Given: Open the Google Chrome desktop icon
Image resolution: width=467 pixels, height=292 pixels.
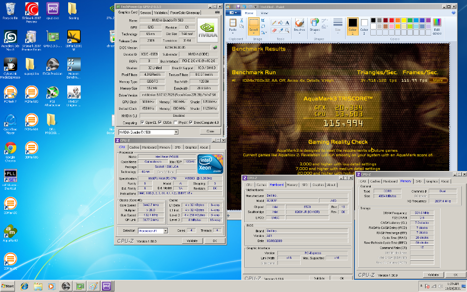Looking at the screenshot, I should click(x=10, y=152).
